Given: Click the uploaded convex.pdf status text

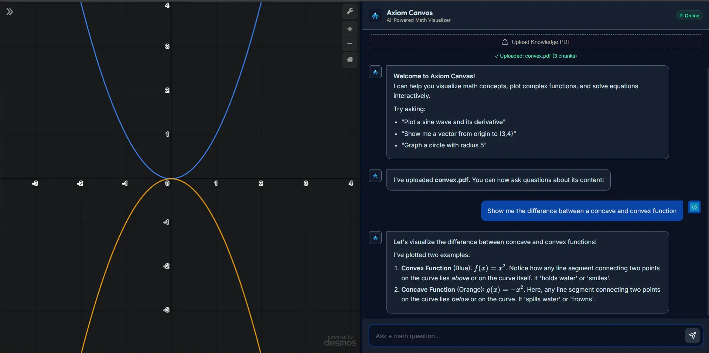Looking at the screenshot, I should coord(535,56).
